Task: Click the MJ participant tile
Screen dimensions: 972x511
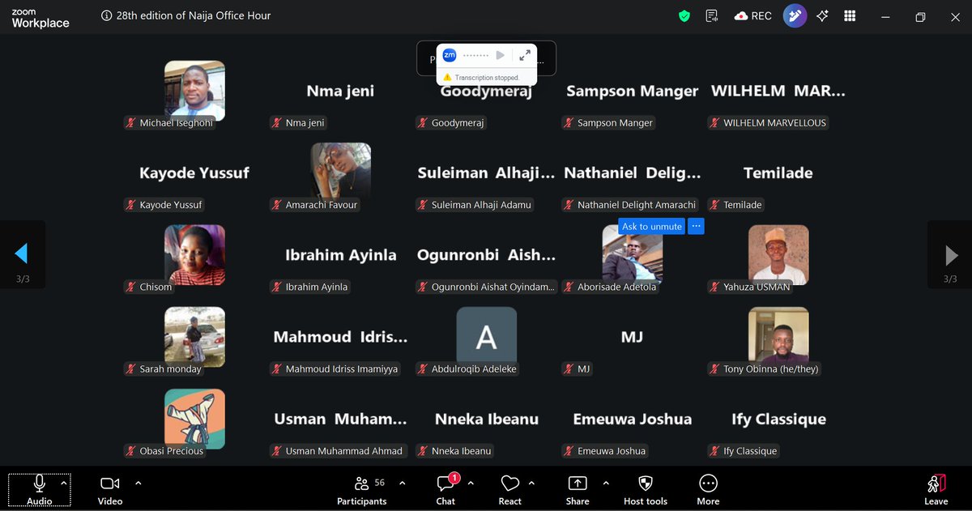Action: (x=632, y=336)
